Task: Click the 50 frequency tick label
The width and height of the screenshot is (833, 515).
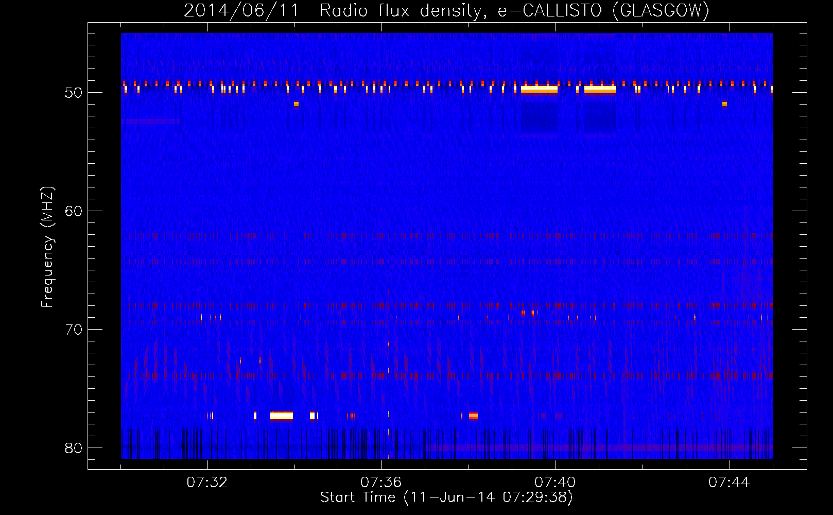Action: point(74,93)
